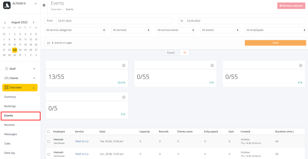Screen dimensions: 308x159
Task: Click the Overview grid icon
Action: tap(6, 87)
